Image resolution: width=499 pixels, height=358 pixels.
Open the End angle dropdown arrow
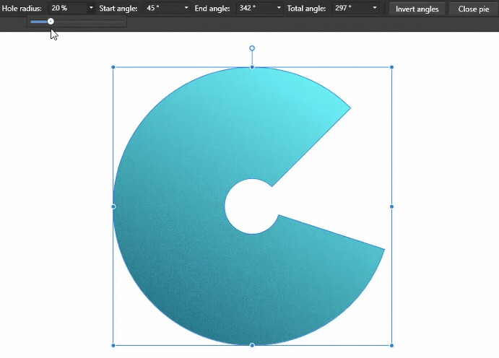(279, 8)
